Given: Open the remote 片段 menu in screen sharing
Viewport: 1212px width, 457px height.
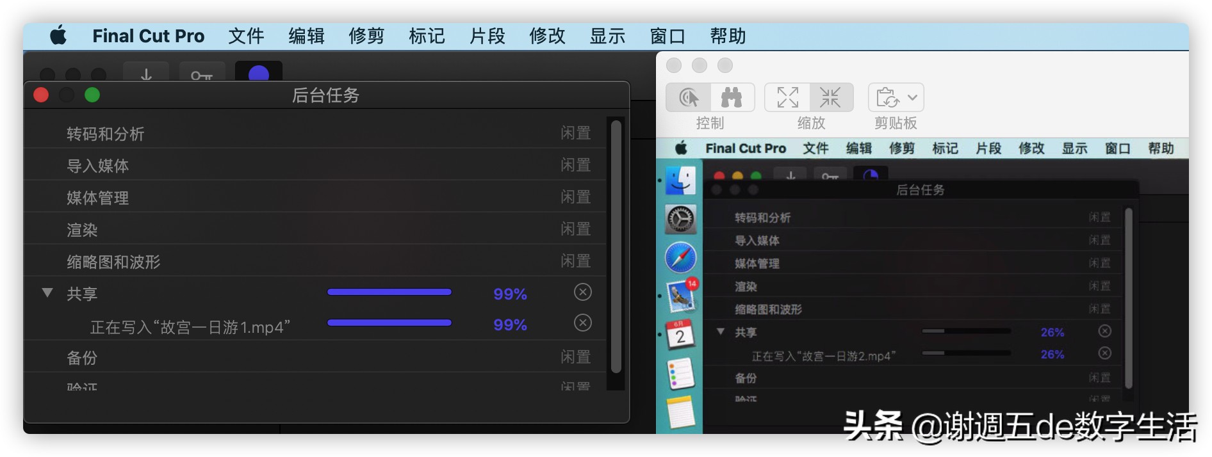Looking at the screenshot, I should [988, 148].
